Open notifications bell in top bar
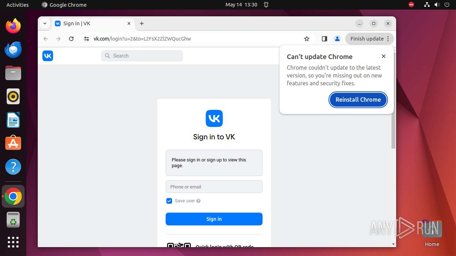This screenshot has height=256, width=456. point(266,5)
